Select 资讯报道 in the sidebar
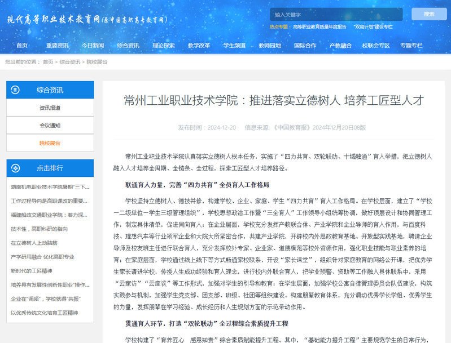Viewport: 451px width, 343px height. click(x=50, y=108)
